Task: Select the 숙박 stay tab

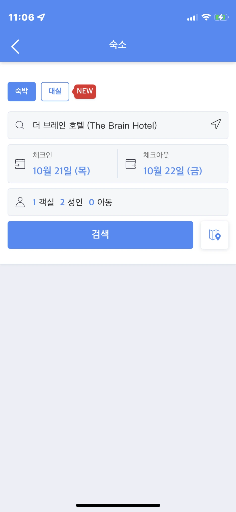Action: [x=22, y=91]
